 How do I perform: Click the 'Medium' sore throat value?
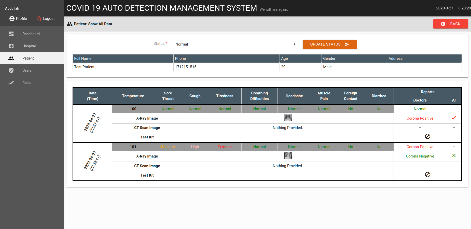(x=168, y=147)
